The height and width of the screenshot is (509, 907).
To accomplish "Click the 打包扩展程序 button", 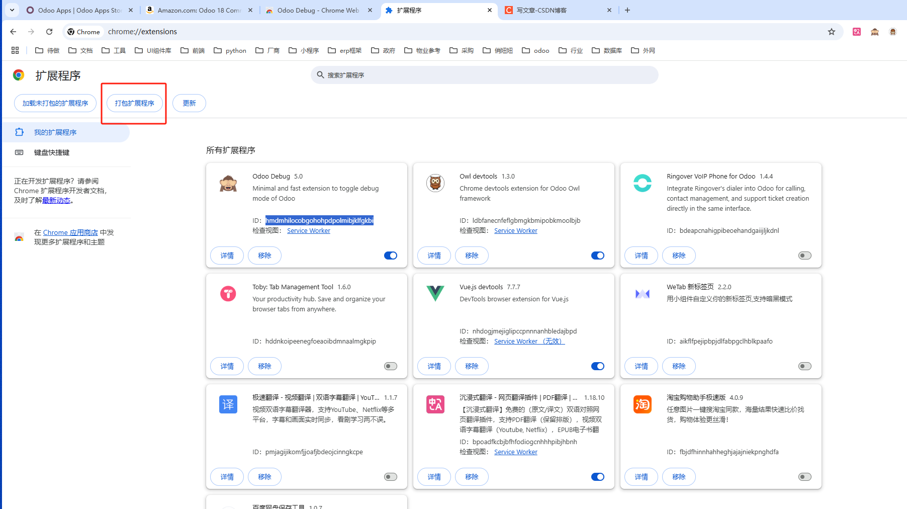I will 133,103.
